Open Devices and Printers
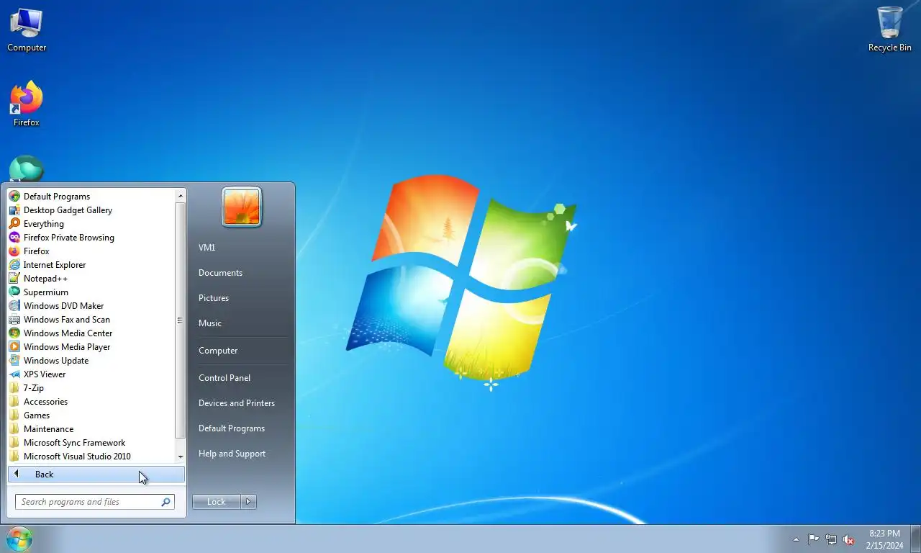 [237, 403]
